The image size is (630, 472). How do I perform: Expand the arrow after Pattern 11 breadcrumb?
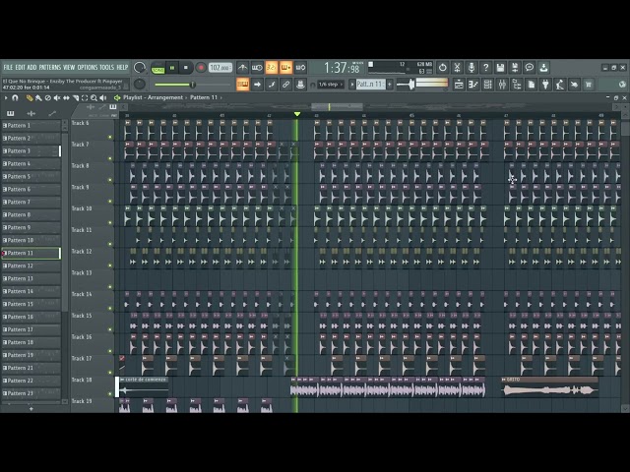coord(220,97)
